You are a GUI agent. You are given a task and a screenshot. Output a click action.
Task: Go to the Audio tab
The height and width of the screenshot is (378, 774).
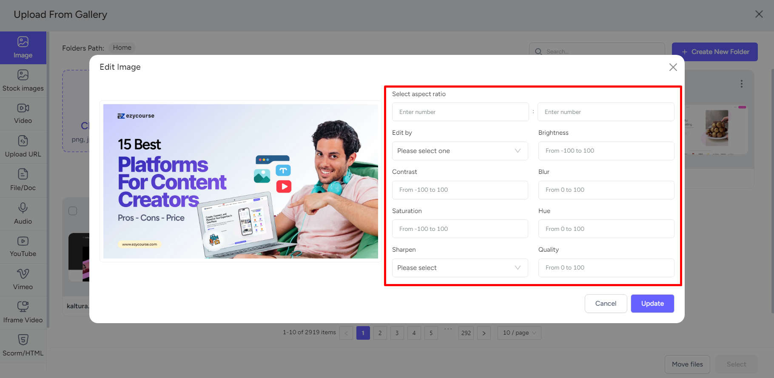[23, 214]
